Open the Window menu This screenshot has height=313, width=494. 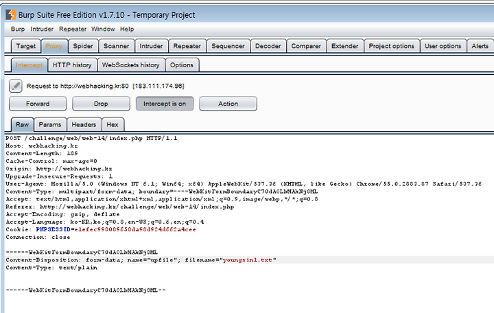pyautogui.click(x=103, y=29)
